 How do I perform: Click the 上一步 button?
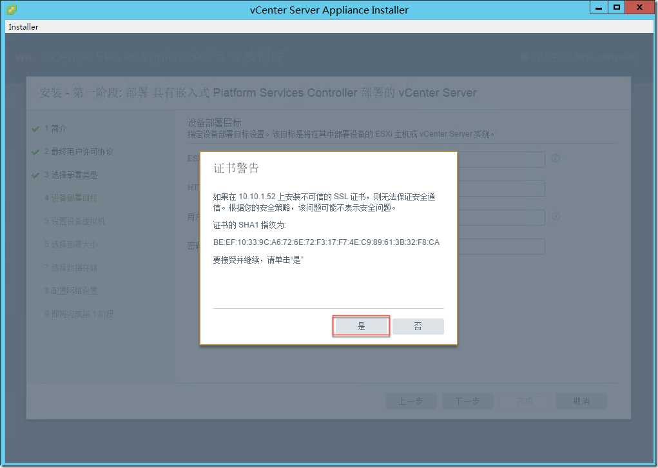pos(411,401)
